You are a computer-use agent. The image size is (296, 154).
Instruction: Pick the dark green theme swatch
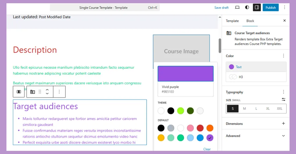pyautogui.click(x=190, y=111)
